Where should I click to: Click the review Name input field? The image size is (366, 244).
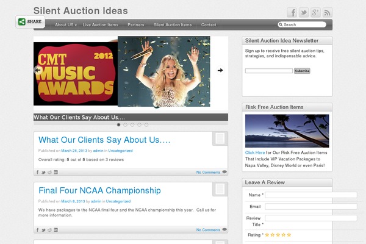(311, 195)
